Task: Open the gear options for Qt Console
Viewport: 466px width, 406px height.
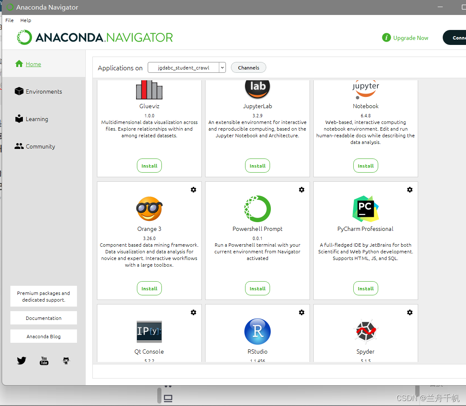Action: pos(193,312)
